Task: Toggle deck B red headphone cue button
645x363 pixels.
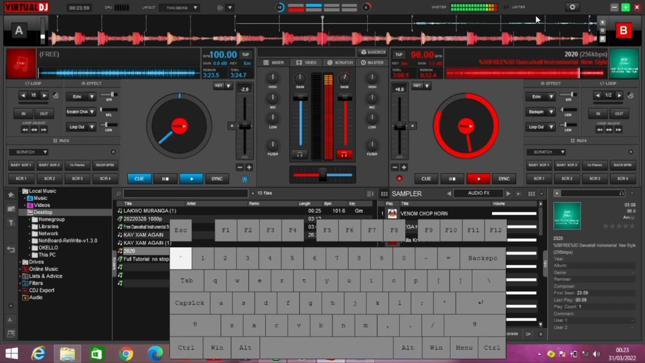Action: (344, 154)
